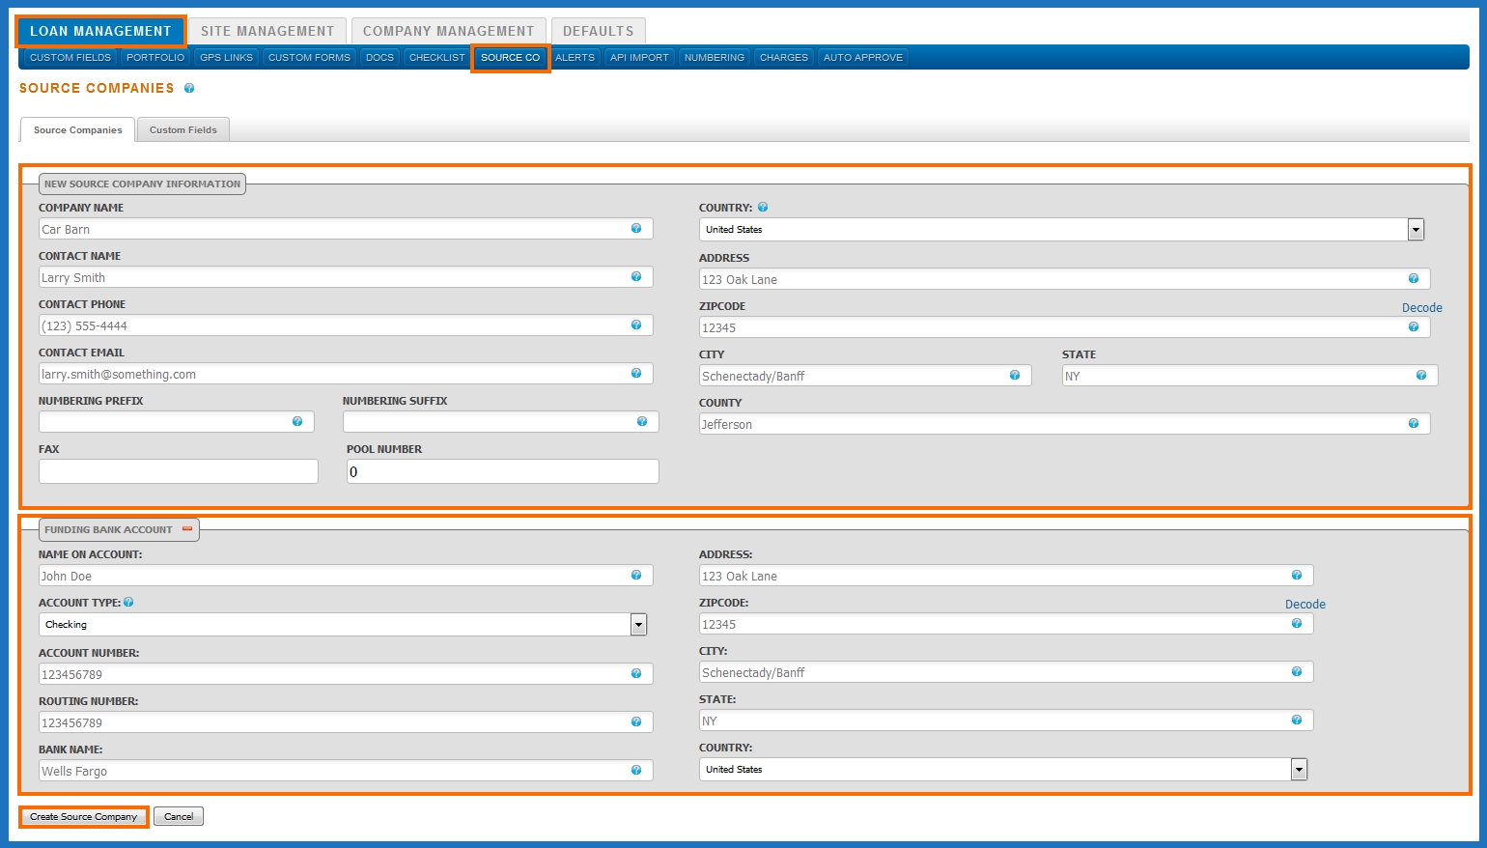Image resolution: width=1487 pixels, height=848 pixels.
Task: Click into Numbering Suffix input field
Action: [501, 422]
